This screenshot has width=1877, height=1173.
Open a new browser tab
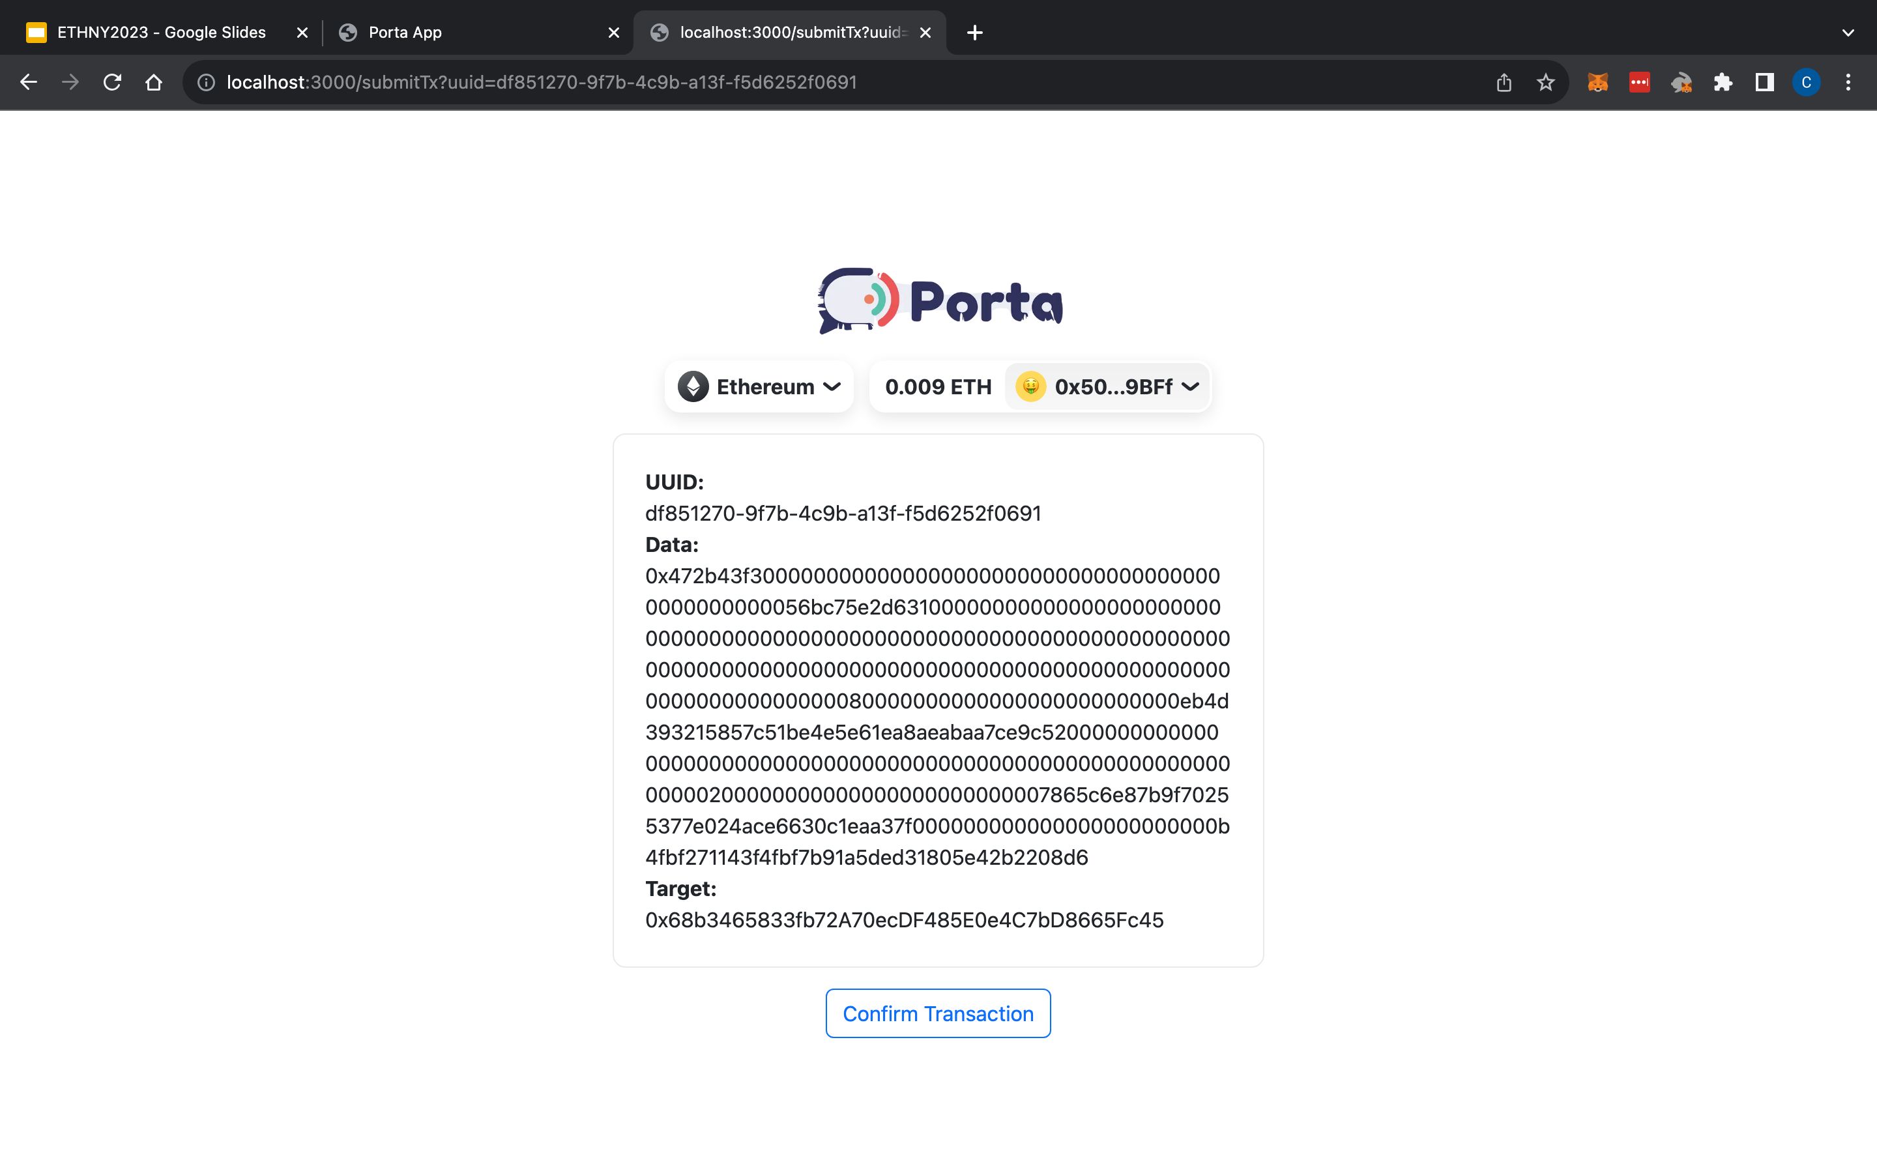pos(975,33)
